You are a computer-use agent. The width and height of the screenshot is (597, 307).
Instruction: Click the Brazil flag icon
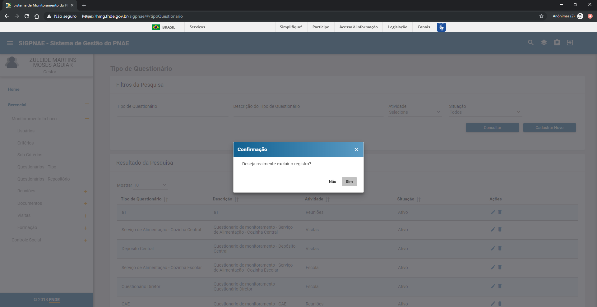pyautogui.click(x=156, y=27)
